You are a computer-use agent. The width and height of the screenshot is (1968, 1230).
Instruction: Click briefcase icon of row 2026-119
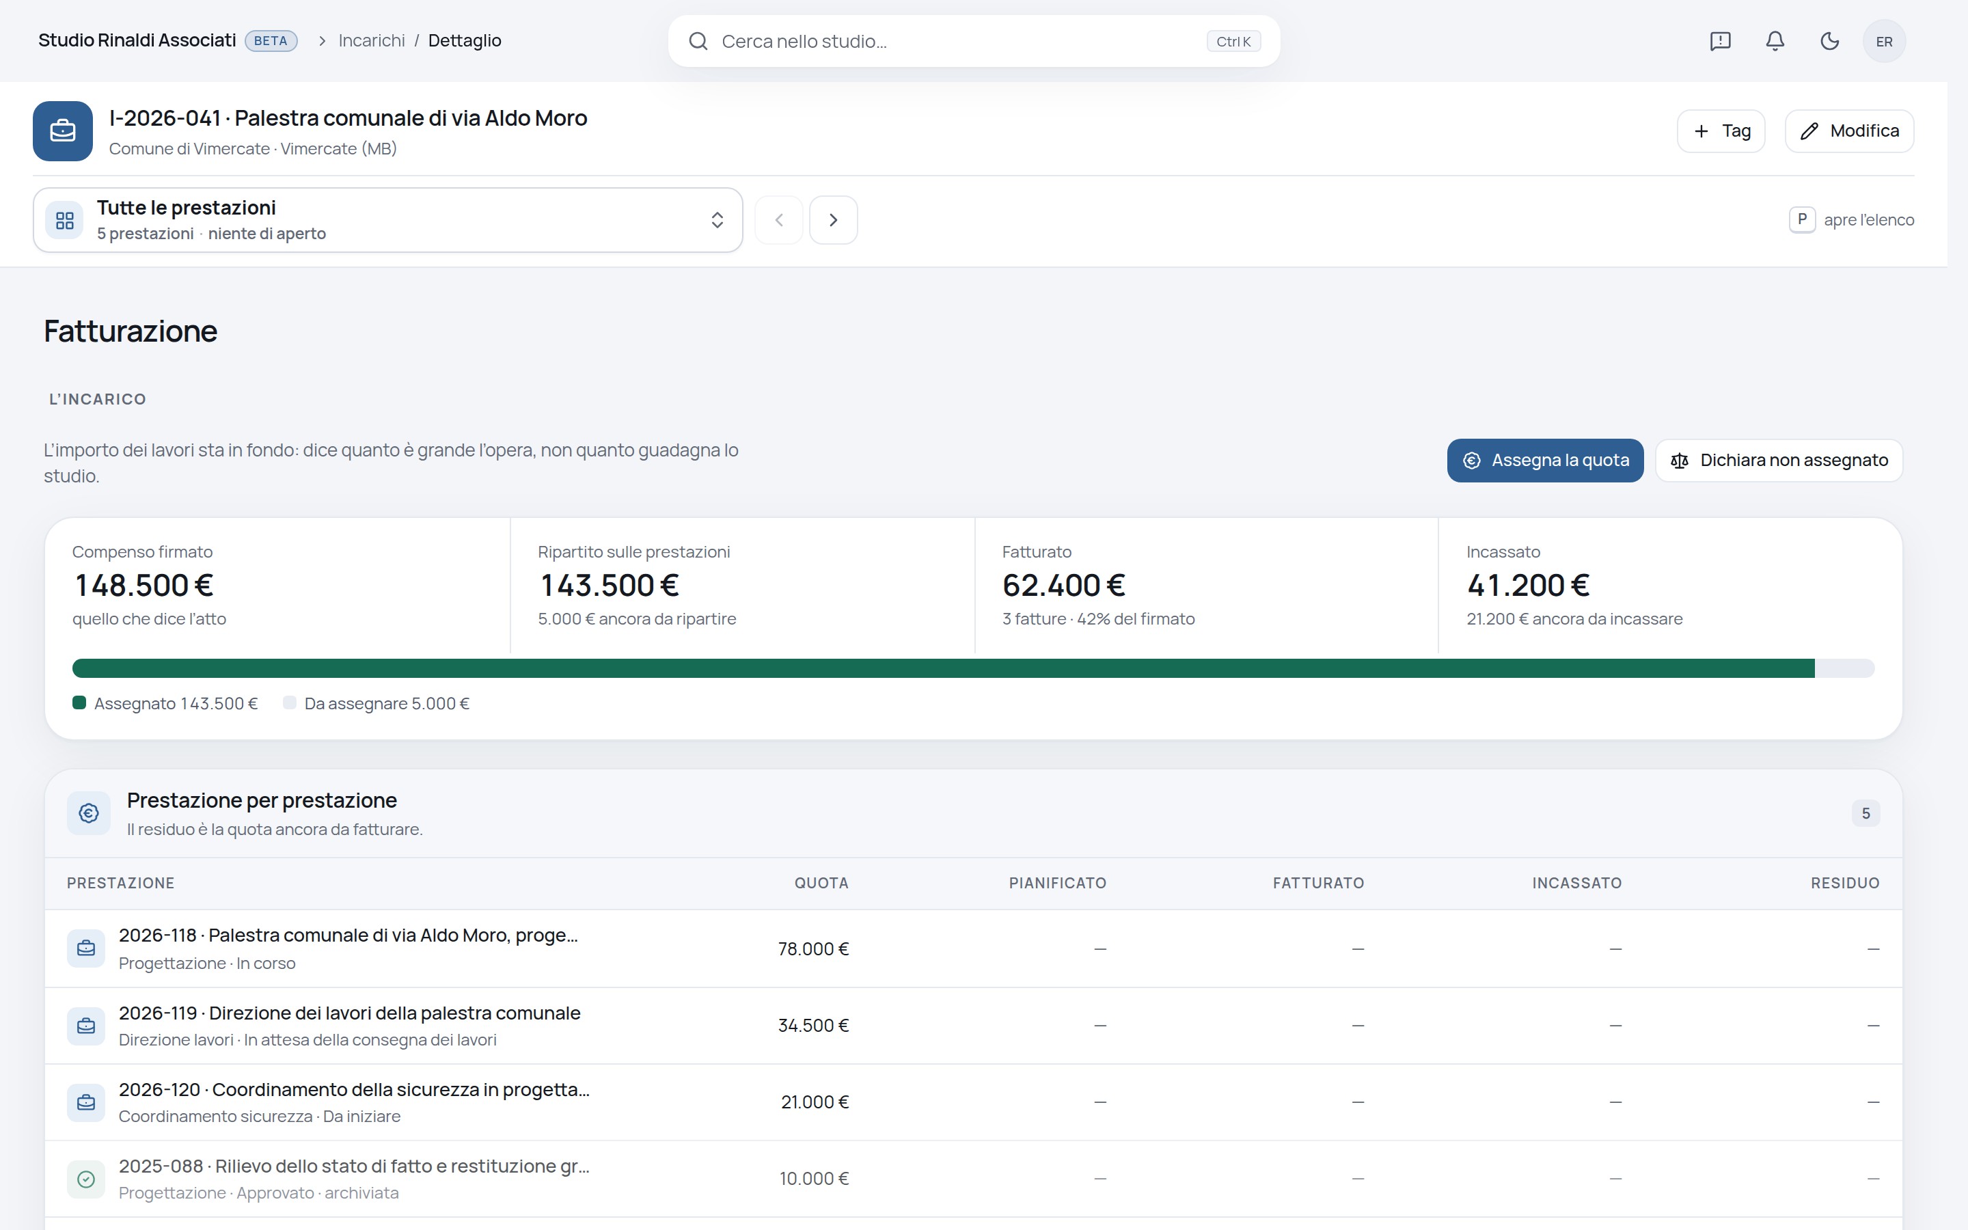[x=86, y=1026]
